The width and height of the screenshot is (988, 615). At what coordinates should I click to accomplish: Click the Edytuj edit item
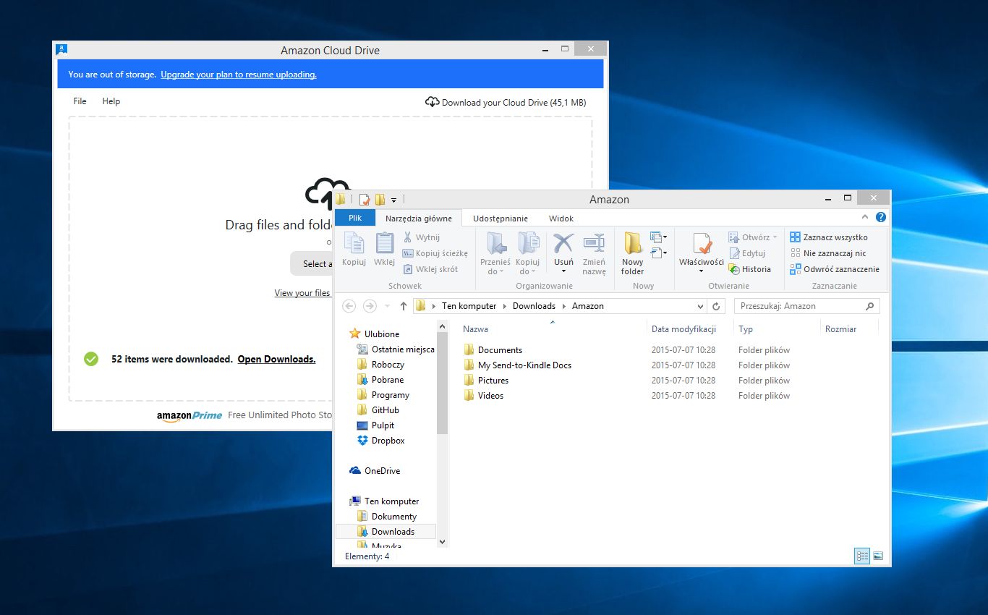747,253
